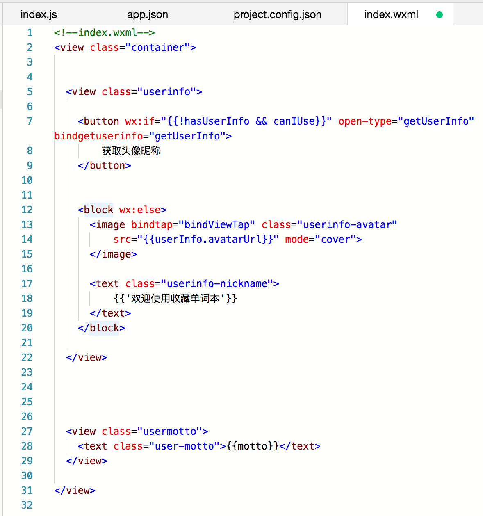Click line number 12 in gutter

pos(27,210)
